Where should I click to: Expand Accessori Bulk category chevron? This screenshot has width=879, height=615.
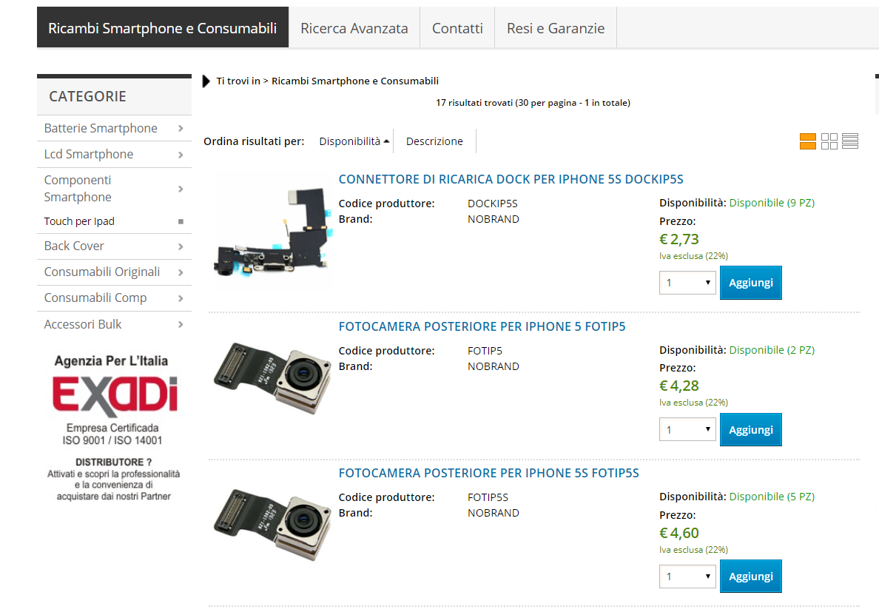[181, 325]
